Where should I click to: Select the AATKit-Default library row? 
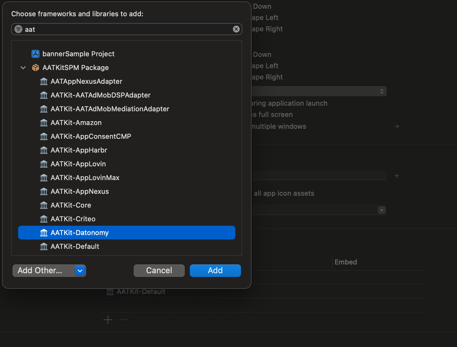(x=75, y=246)
